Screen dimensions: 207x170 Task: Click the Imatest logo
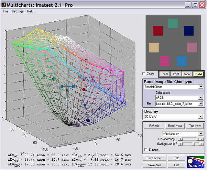point(196,162)
